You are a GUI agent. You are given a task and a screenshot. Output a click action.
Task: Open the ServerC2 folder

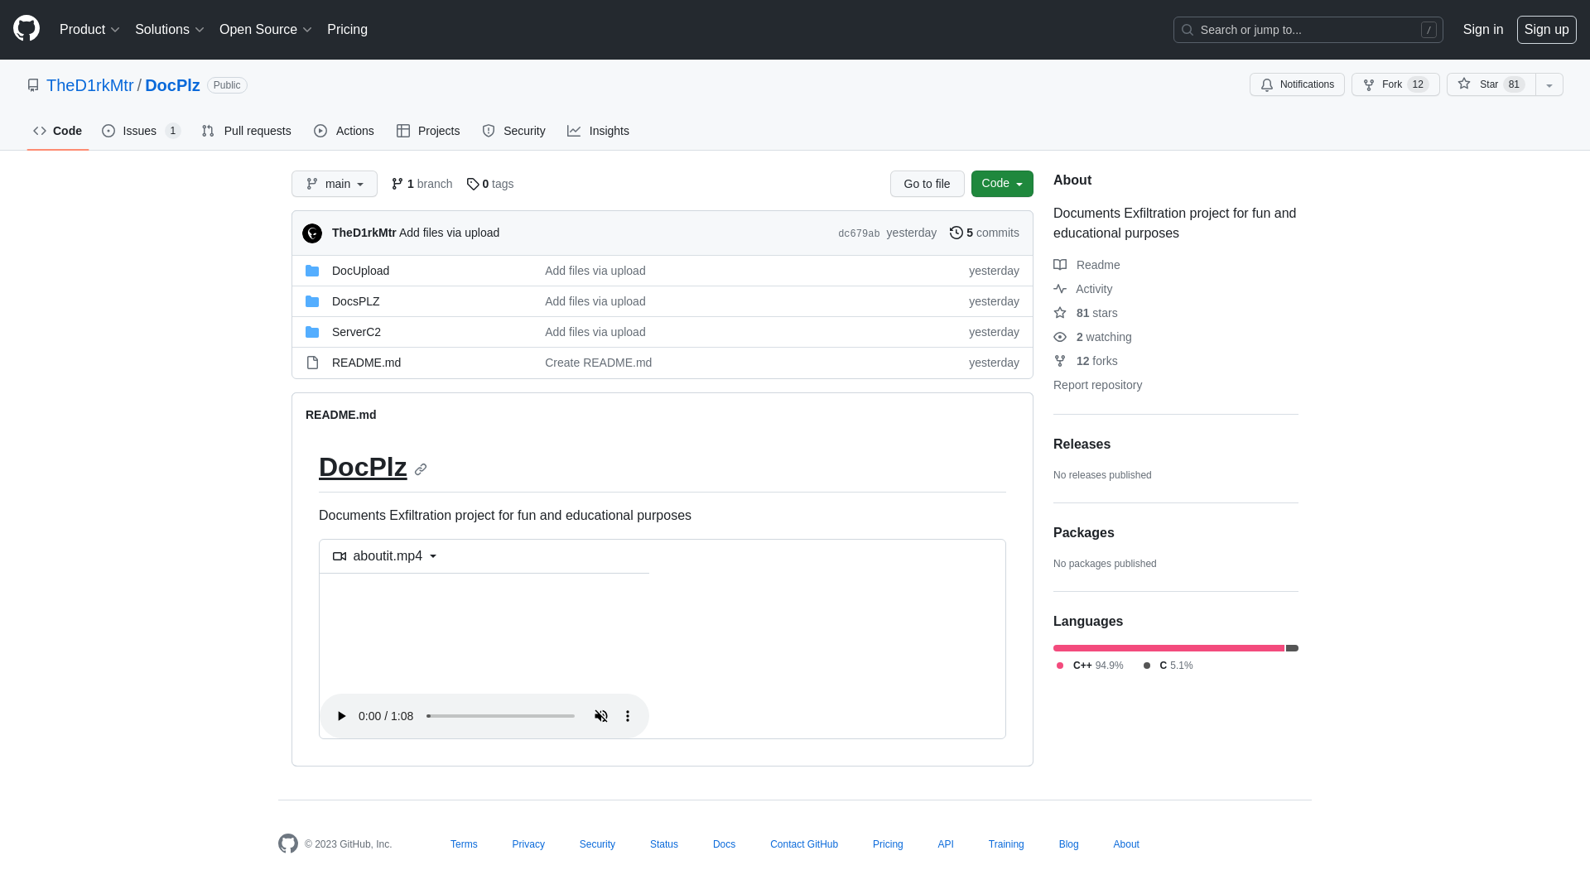(x=356, y=332)
